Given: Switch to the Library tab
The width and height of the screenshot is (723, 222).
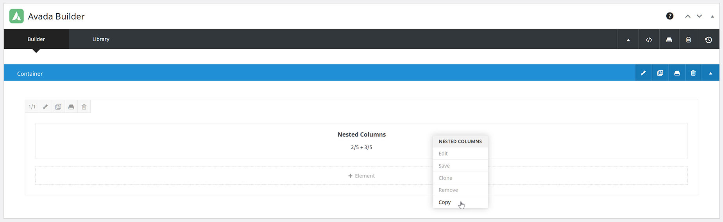Looking at the screenshot, I should pyautogui.click(x=101, y=39).
